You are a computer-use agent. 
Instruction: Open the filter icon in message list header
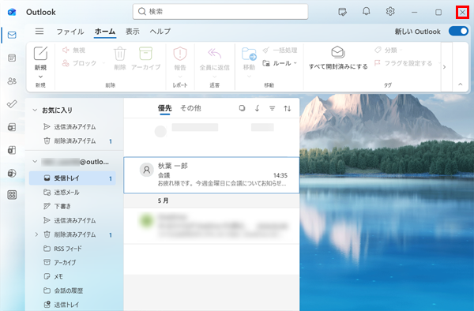click(x=272, y=108)
